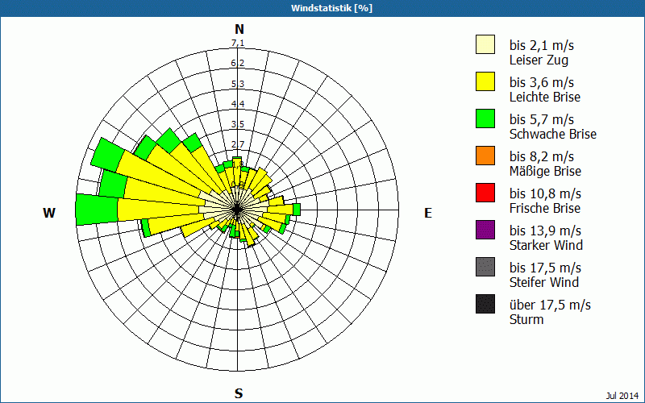Click the green 'Schwache Brise' legend swatch
Image resolution: width=645 pixels, height=403 pixels.
click(x=485, y=118)
